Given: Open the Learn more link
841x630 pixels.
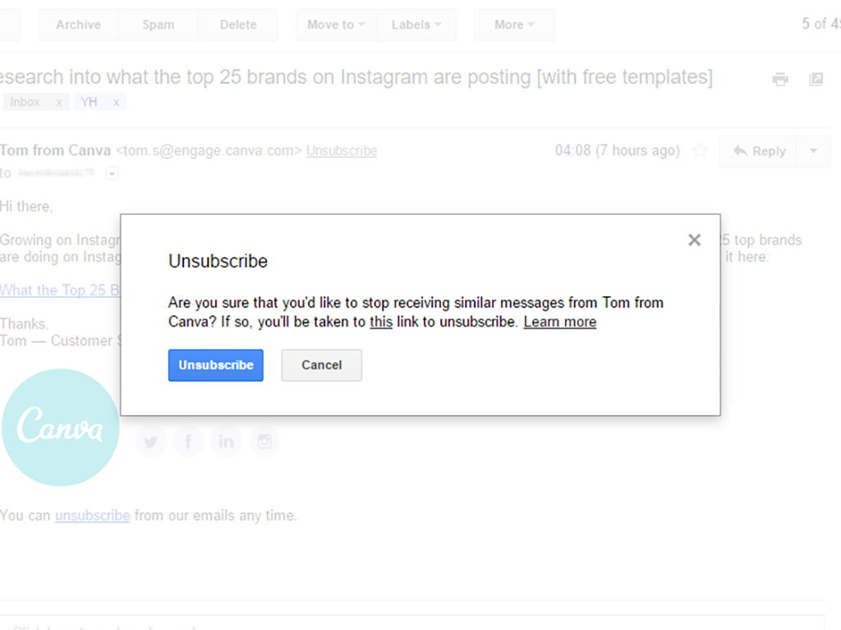Looking at the screenshot, I should pyautogui.click(x=559, y=322).
